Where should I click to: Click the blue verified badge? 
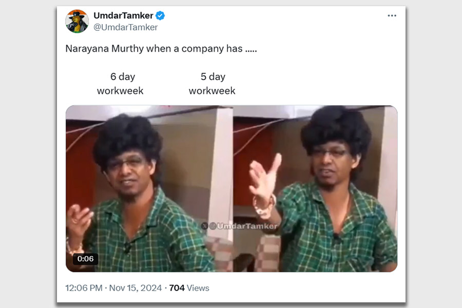160,15
